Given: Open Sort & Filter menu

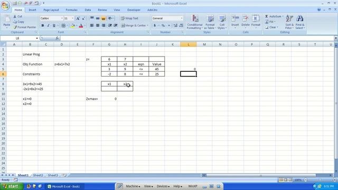Looking at the screenshot, I should tap(289, 22).
